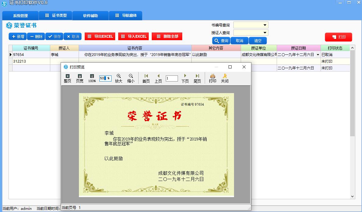Click the 授证日期 column header
The image size is (362, 212).
coord(299,48)
